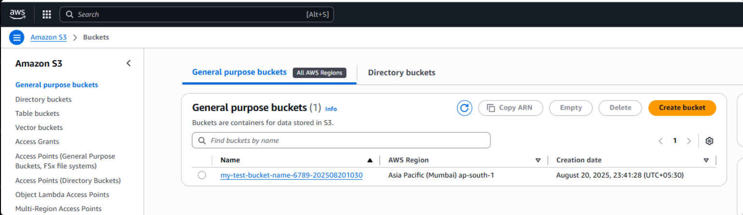Click the Empty button
The height and width of the screenshot is (215, 743).
pyautogui.click(x=571, y=108)
